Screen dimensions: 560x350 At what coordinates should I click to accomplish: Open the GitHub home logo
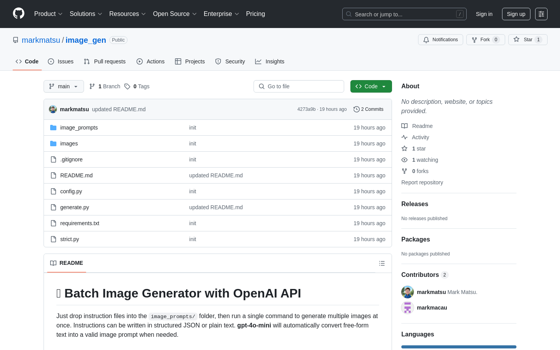pos(19,14)
